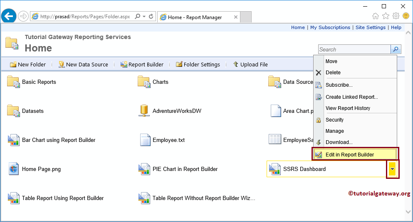The width and height of the screenshot is (413, 222).
Task: Open the address bar dropdown arrow
Action: [x=144, y=17]
